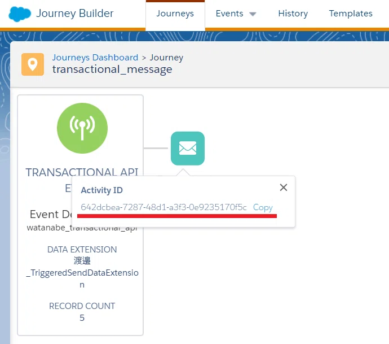Open the Events tab
The width and height of the screenshot is (389, 344).
pyautogui.click(x=229, y=14)
